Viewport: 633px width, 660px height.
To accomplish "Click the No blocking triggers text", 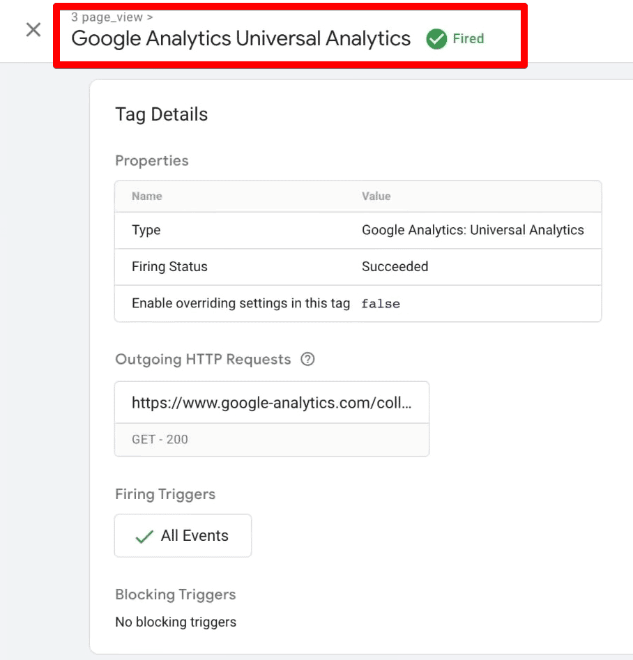I will (x=176, y=622).
